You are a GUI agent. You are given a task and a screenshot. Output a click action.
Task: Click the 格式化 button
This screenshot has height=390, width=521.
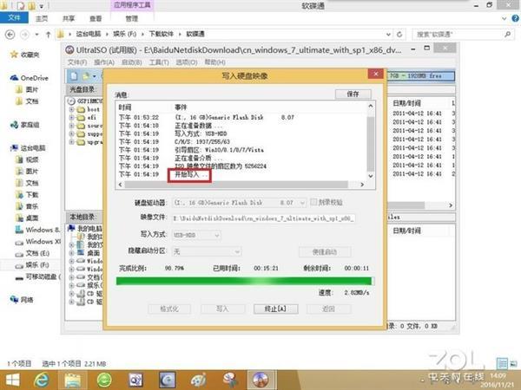pyautogui.click(x=169, y=309)
